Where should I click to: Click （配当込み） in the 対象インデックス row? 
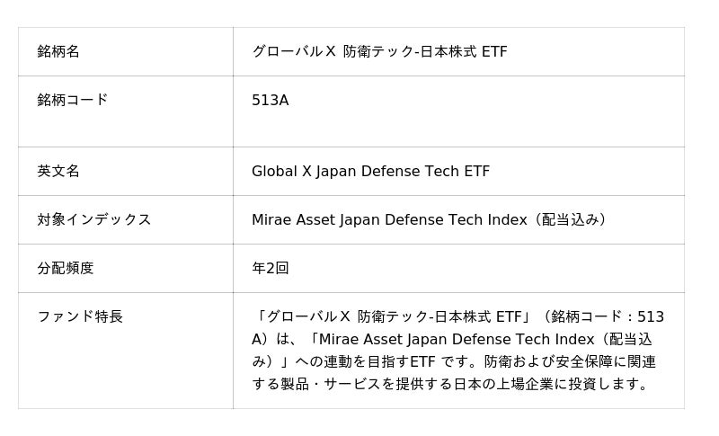570,219
